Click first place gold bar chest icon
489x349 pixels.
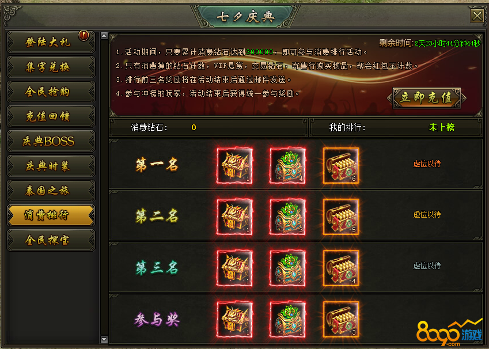(x=341, y=166)
